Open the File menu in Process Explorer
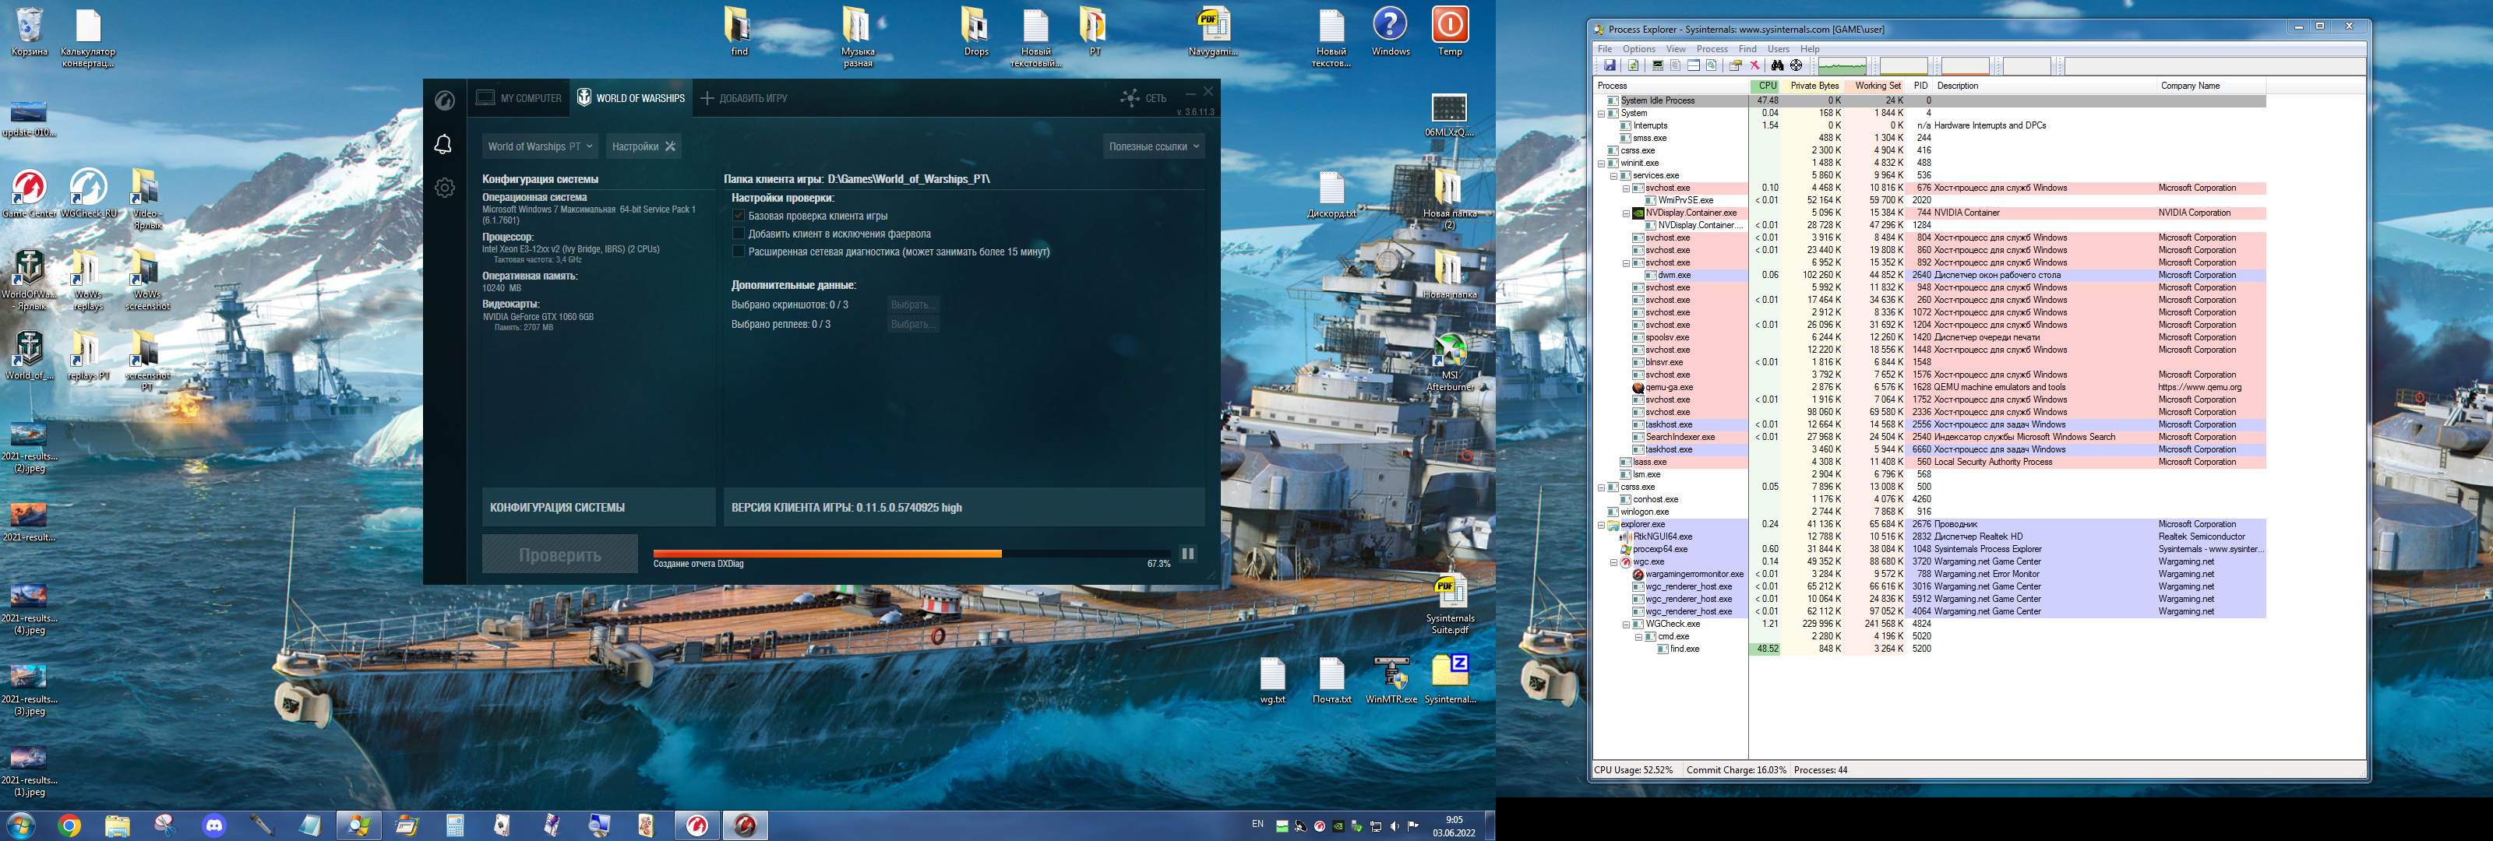This screenshot has width=2493, height=841. pyautogui.click(x=1605, y=48)
